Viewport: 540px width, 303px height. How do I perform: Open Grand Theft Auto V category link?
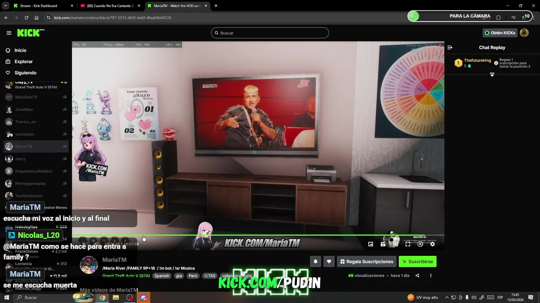tap(126, 276)
